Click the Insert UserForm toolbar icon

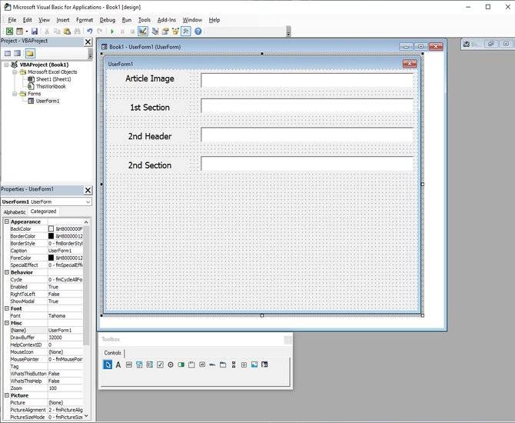(20, 32)
